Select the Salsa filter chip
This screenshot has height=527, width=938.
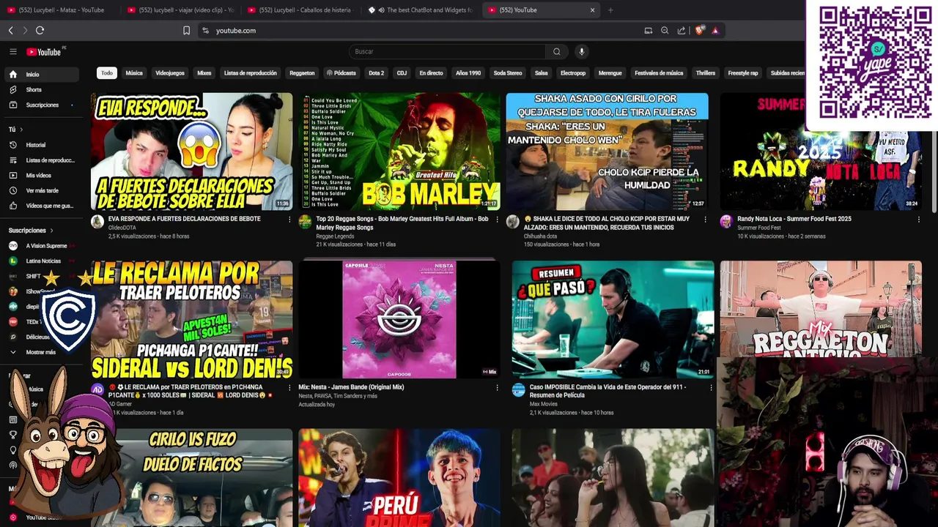click(x=542, y=73)
